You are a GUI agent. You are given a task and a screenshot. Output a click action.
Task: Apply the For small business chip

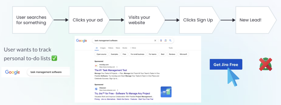pyautogui.click(x=137, y=54)
